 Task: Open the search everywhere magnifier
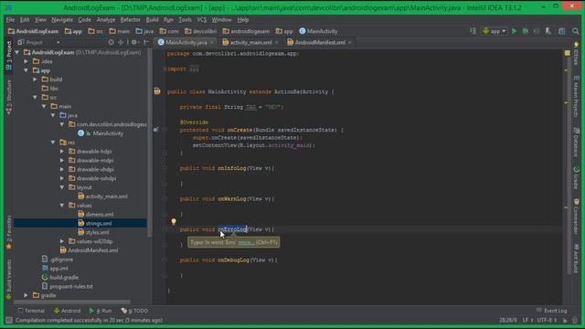point(576,31)
